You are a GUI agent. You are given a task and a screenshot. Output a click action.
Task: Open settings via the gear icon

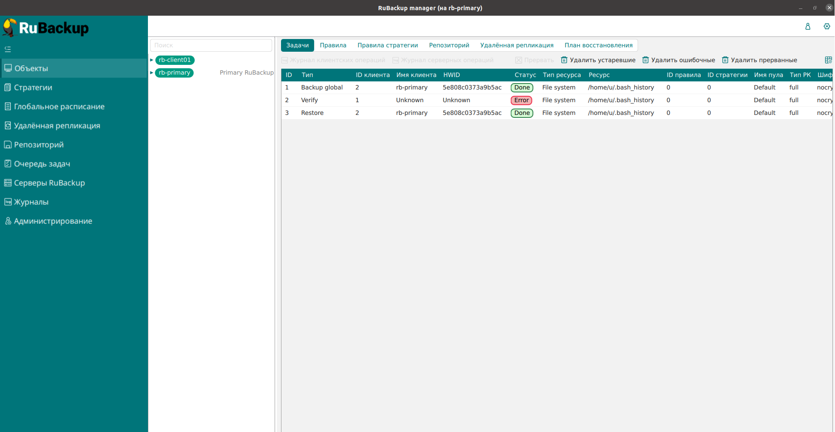tap(827, 26)
